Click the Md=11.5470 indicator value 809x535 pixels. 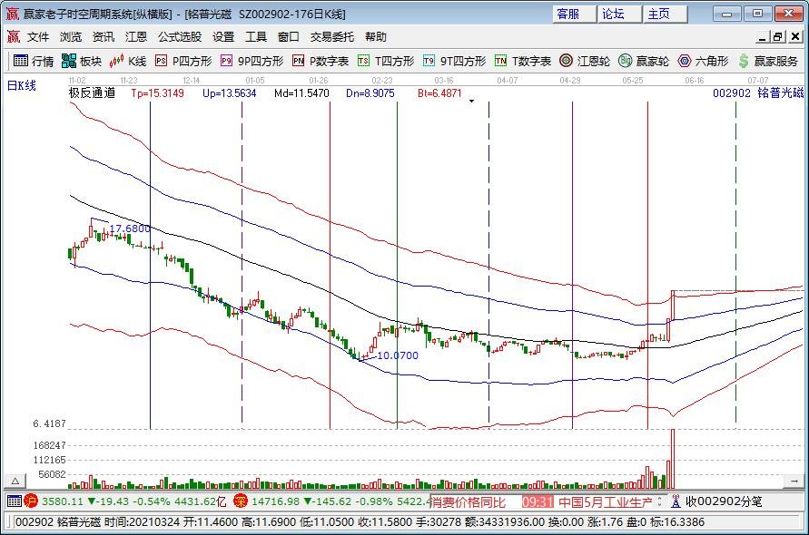click(x=301, y=93)
